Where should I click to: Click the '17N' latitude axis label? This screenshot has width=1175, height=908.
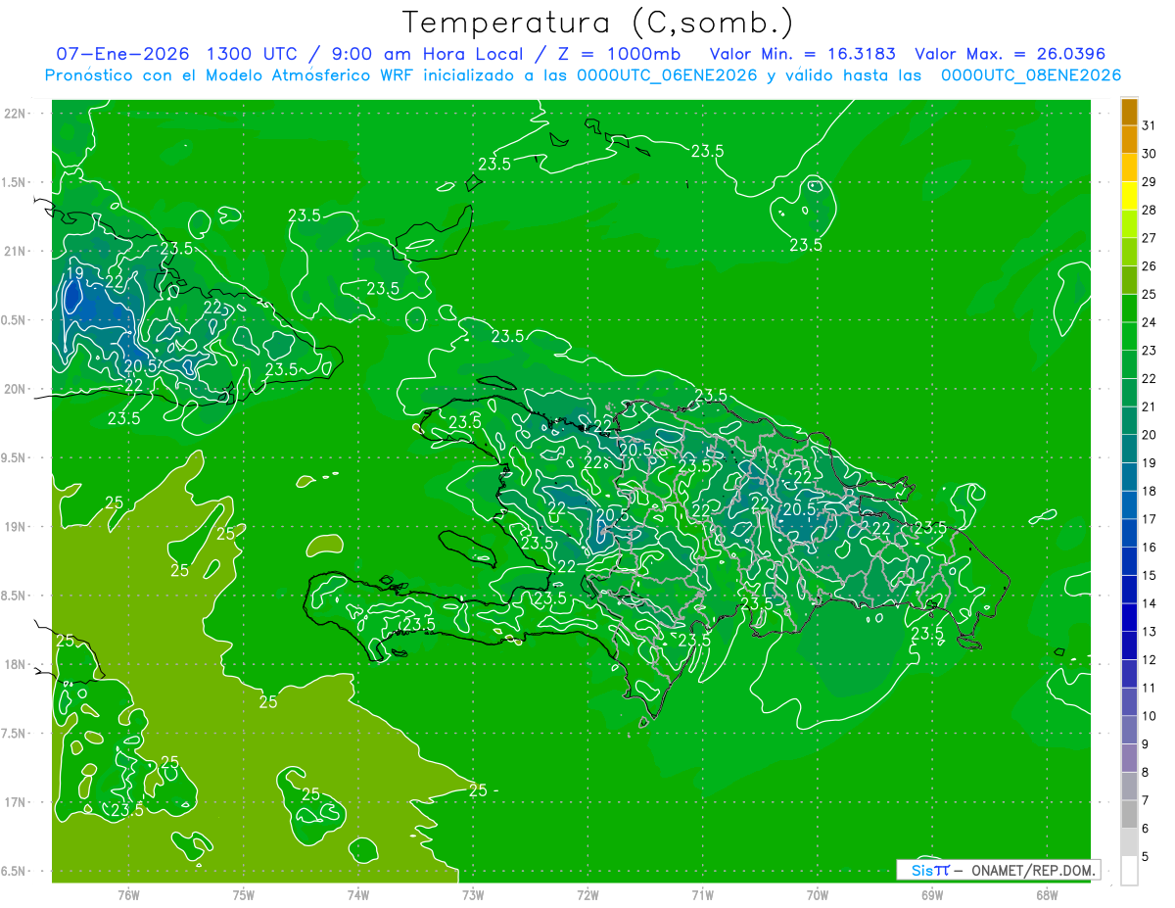[x=17, y=802]
